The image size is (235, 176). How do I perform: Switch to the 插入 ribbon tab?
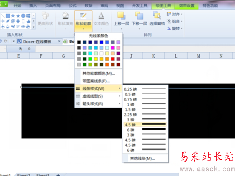(x=33, y=6)
